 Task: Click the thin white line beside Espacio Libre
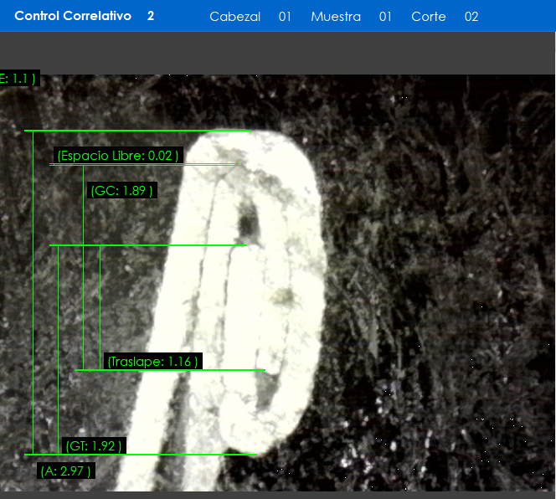coord(209,164)
